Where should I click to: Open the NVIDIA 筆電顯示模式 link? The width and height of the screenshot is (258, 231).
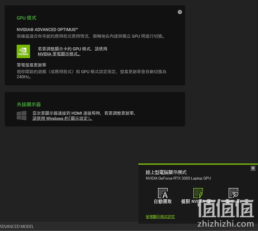click(x=59, y=54)
